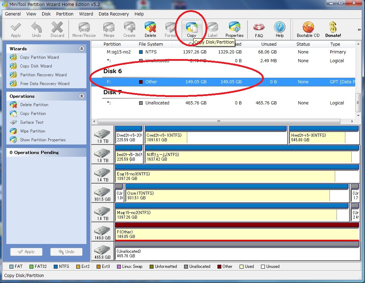The width and height of the screenshot is (365, 283).
Task: Choose the Wipe Partition operation
Action: [x=33, y=131]
